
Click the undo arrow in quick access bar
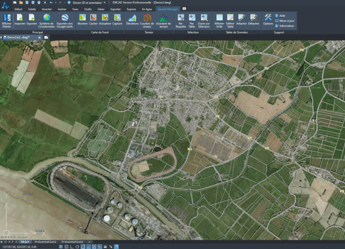tap(51, 2)
